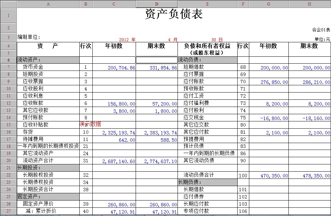Click the 编制单位 label
The height and width of the screenshot is (216, 331).
29,37
